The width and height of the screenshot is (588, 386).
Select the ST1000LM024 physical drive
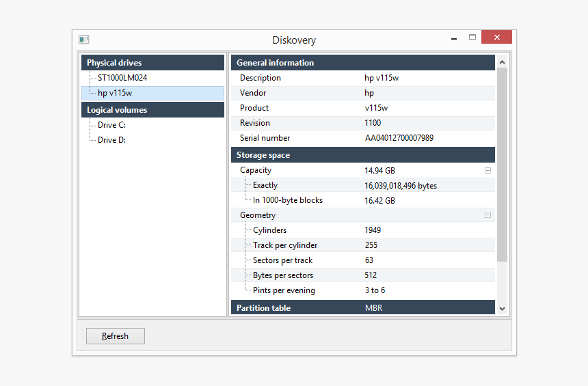pos(122,78)
